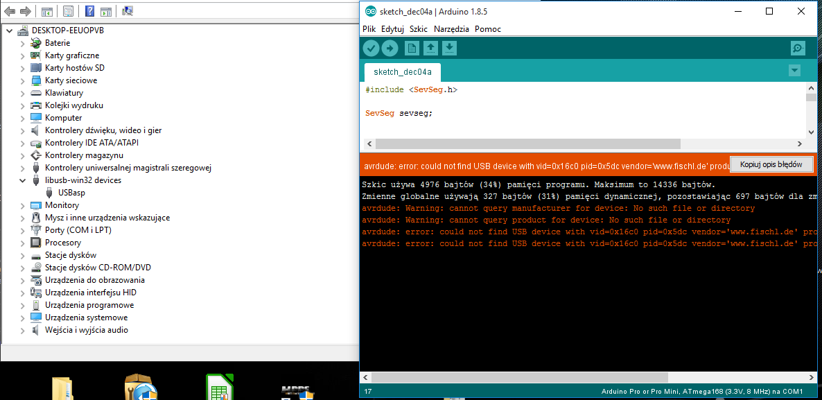Expand the Kontrolery uniwersalnej magistrali szeregowej node
The image size is (822, 400).
[23, 168]
